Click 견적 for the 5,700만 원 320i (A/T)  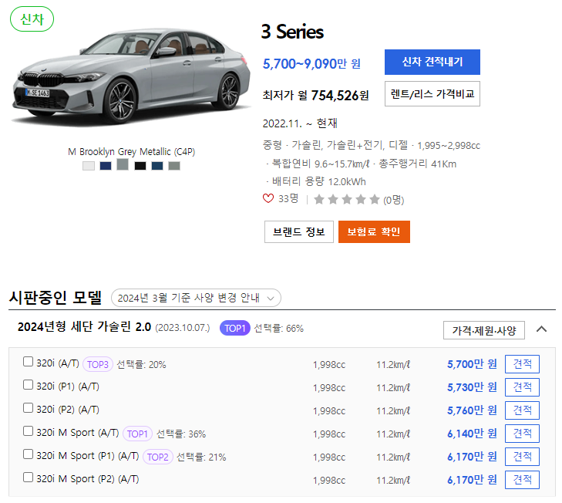(x=522, y=364)
